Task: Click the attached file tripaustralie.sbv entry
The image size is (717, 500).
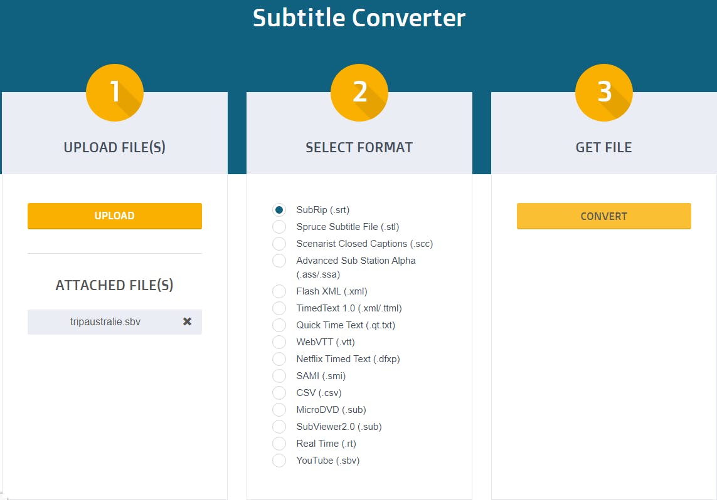Action: point(105,322)
